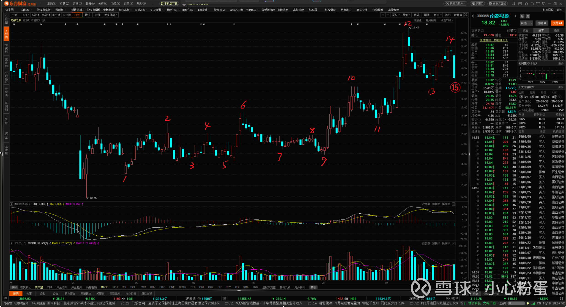
Task: Click the 手机版下载 download button
Action: pyautogui.click(x=169, y=4)
